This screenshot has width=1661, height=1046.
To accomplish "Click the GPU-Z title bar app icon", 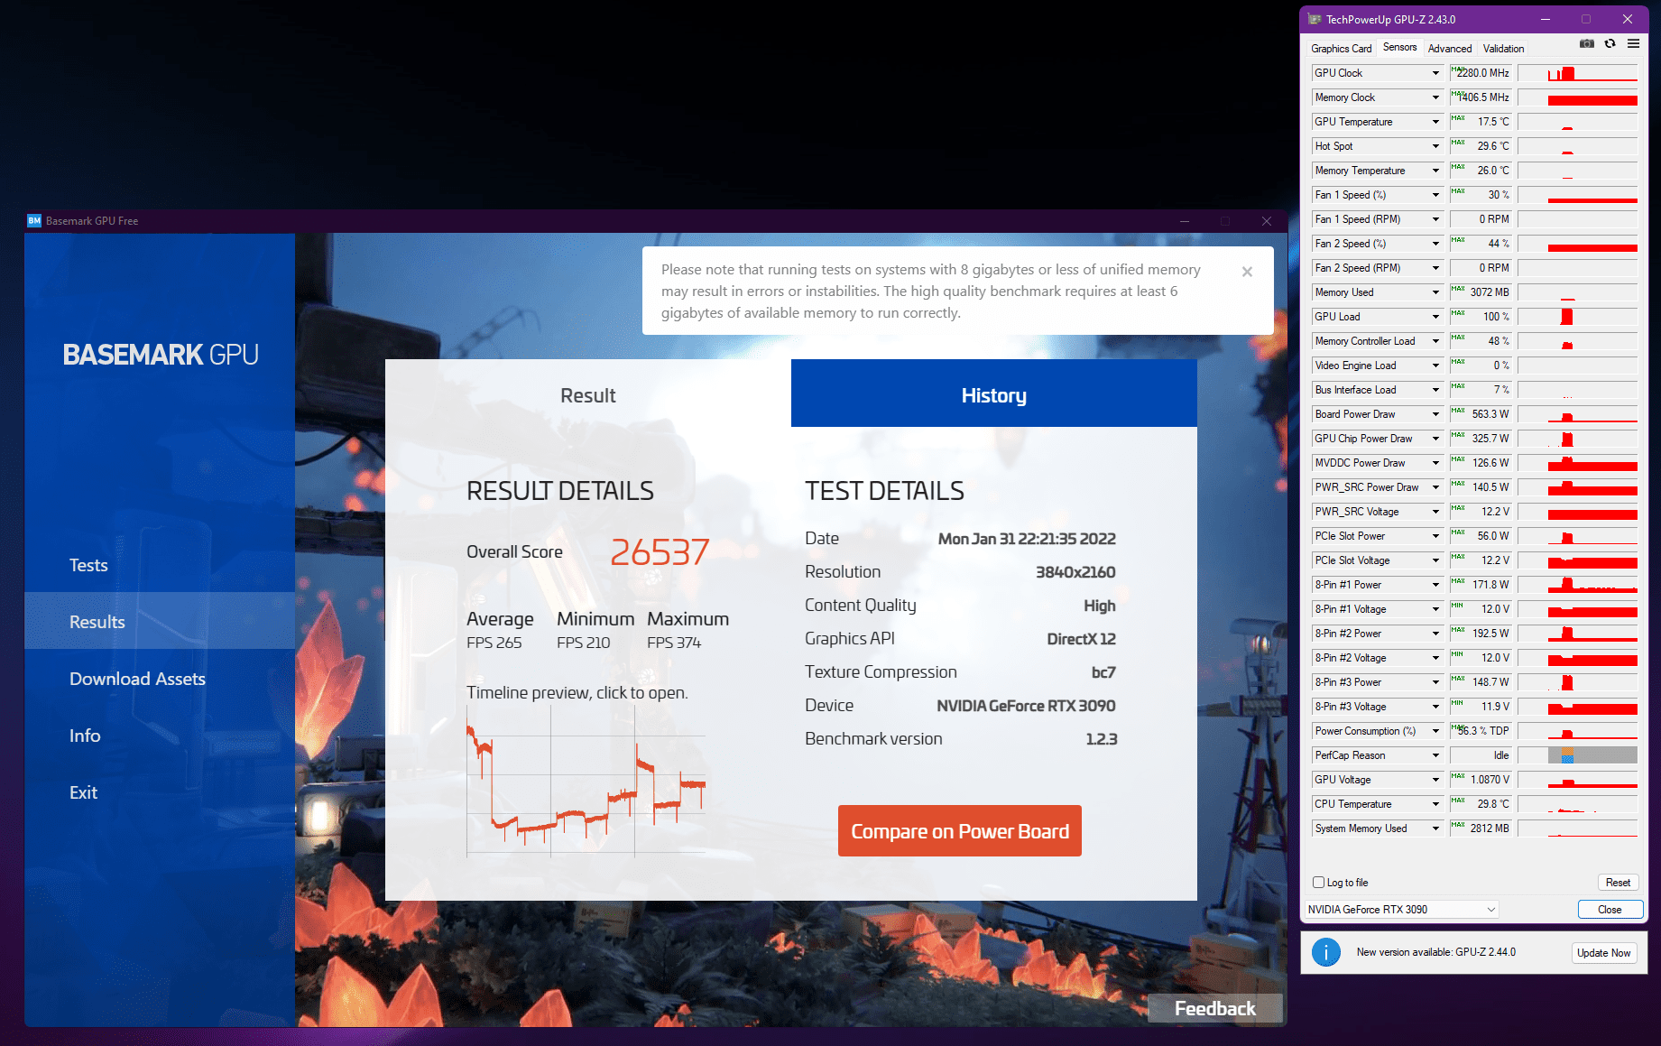I will click(x=1315, y=19).
